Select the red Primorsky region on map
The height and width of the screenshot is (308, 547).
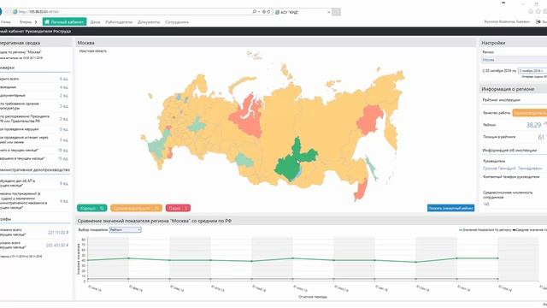361,190
